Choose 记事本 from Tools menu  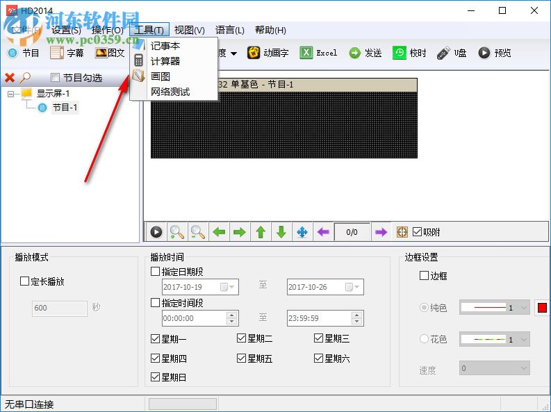[x=174, y=46]
